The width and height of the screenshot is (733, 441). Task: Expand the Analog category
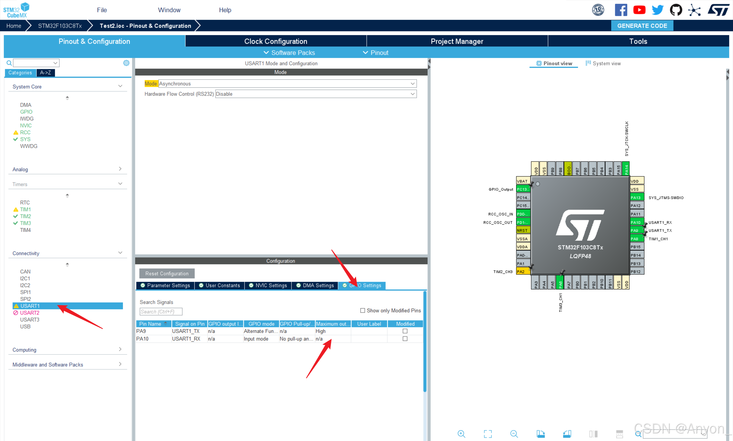coord(120,169)
